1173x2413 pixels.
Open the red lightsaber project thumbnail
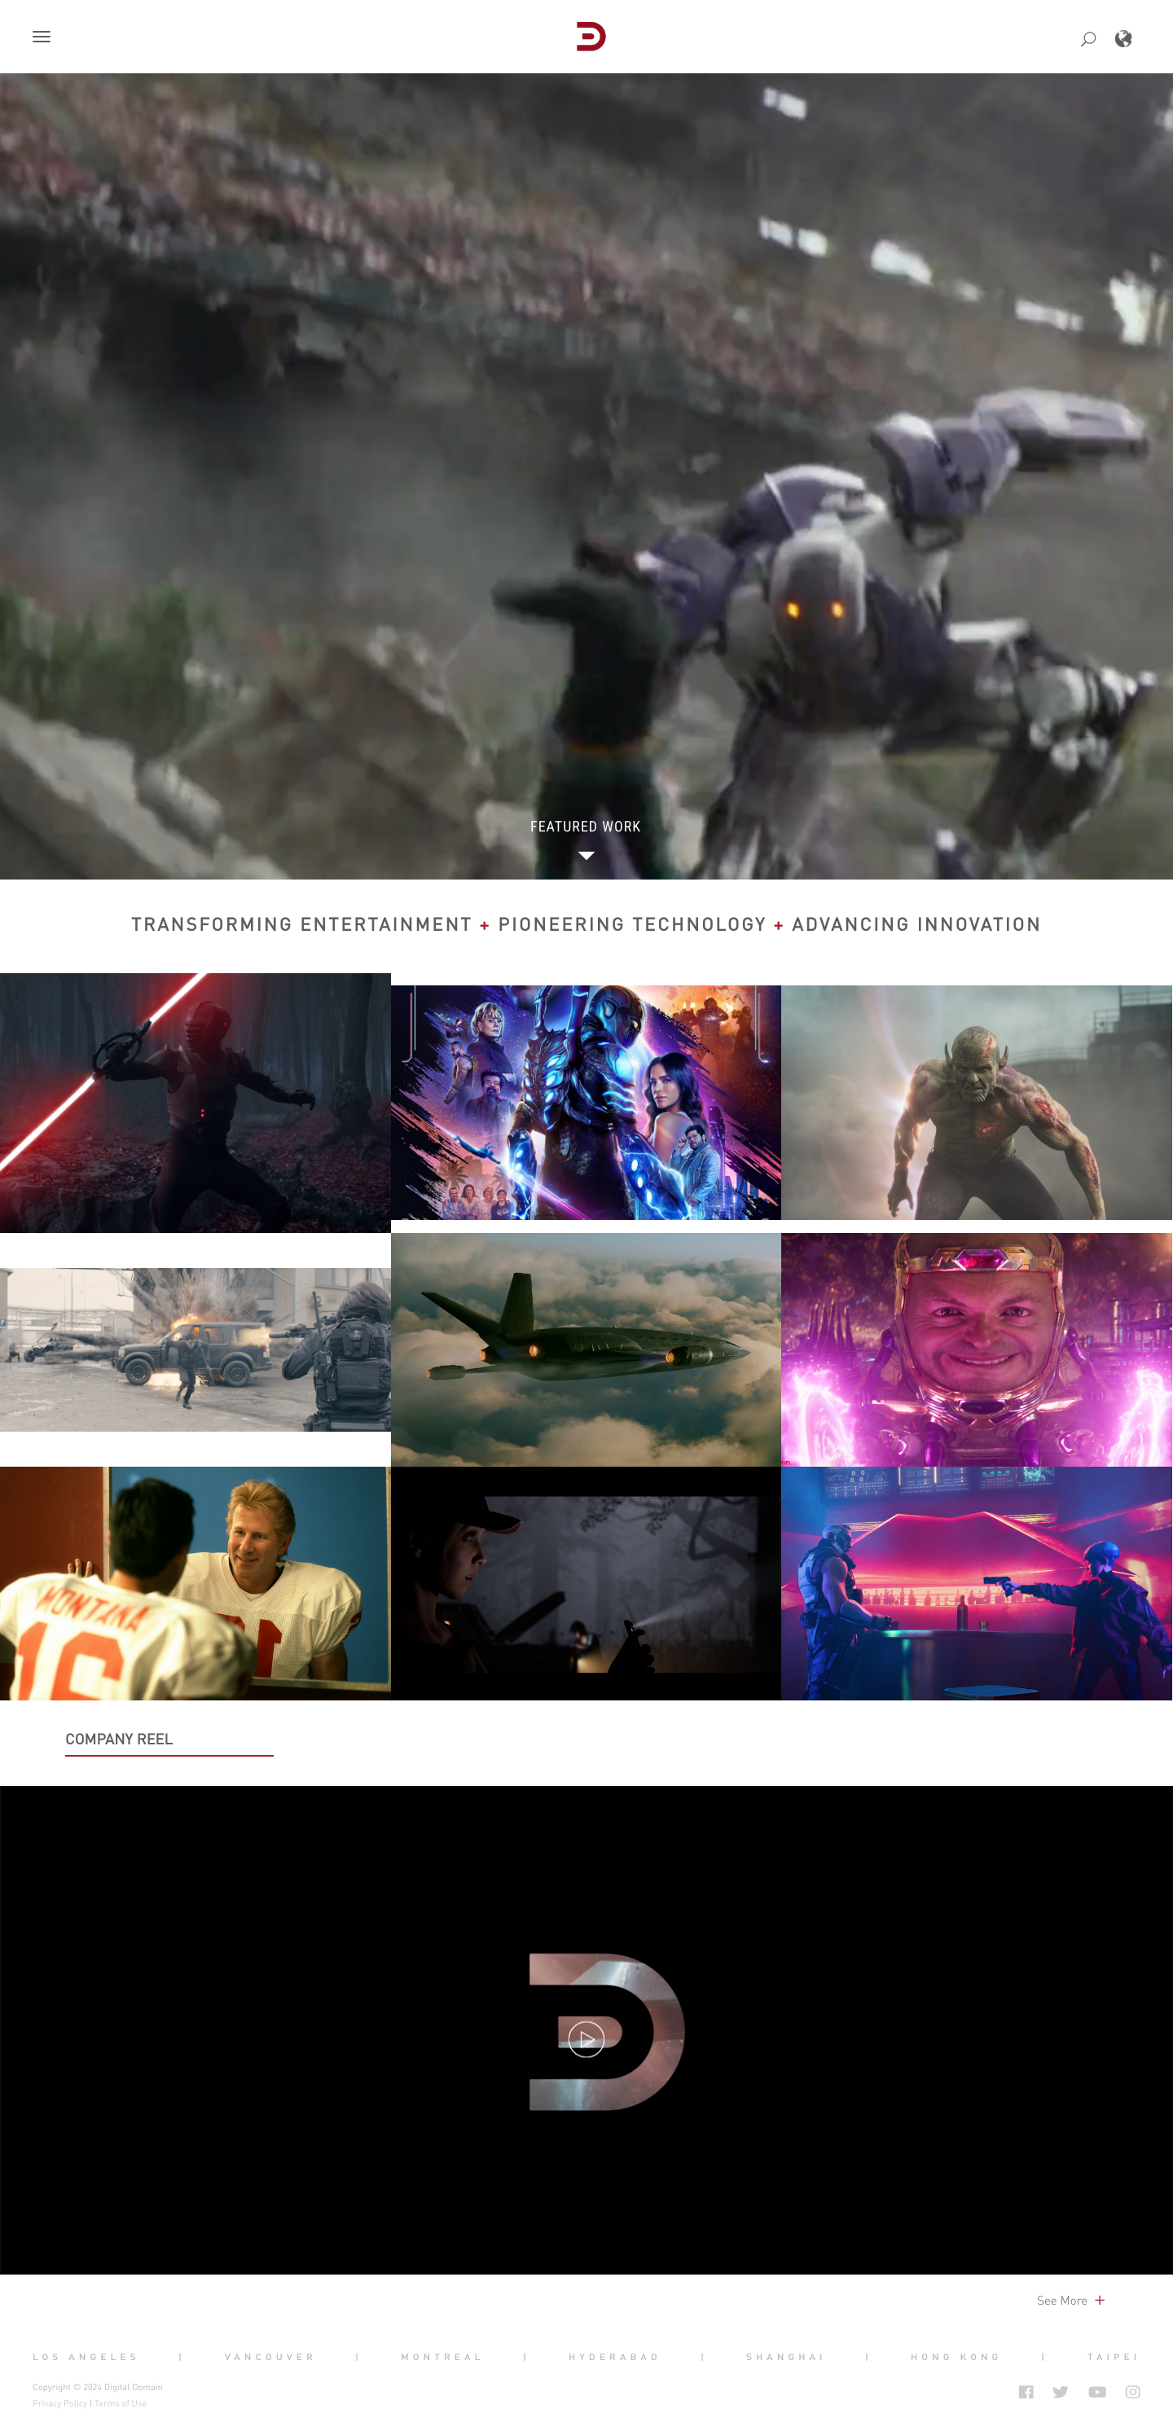coord(195,1103)
